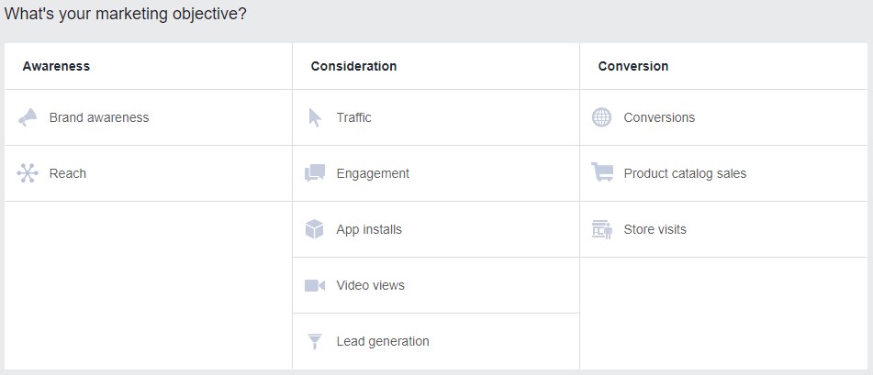Select the Video views objective label
Image resolution: width=873 pixels, height=375 pixels.
pyautogui.click(x=370, y=285)
